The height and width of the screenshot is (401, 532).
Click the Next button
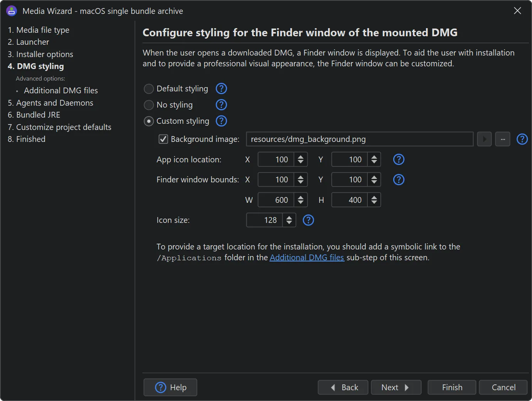tap(396, 388)
